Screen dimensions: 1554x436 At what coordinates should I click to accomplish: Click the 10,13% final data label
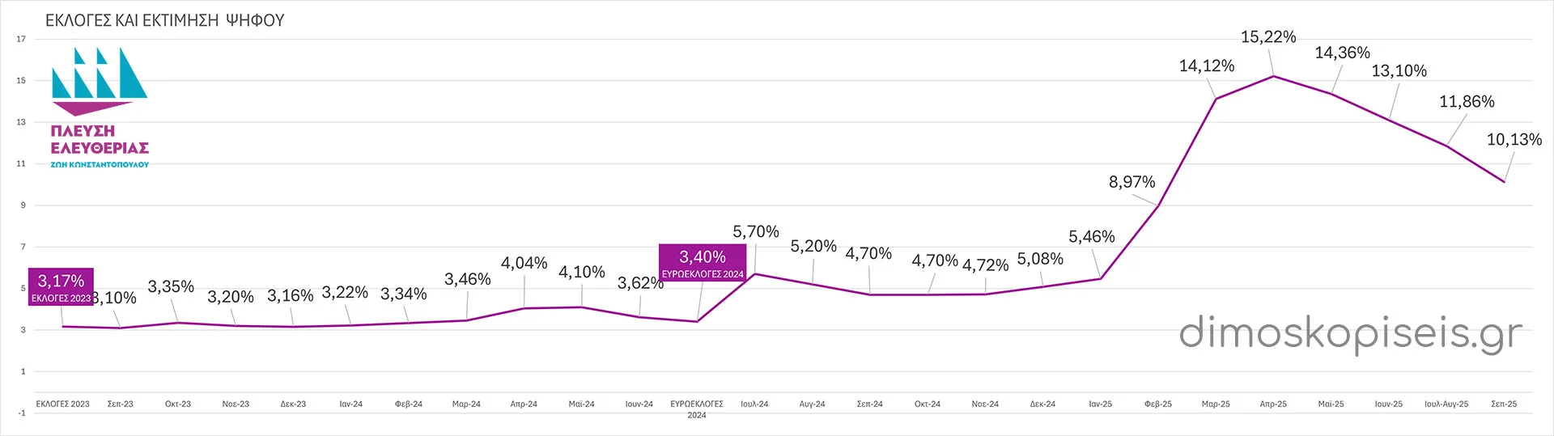coord(1514,140)
